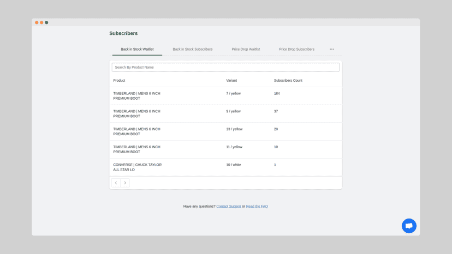Select the 10 / white variant cell
This screenshot has width=452, height=254.
click(x=234, y=165)
